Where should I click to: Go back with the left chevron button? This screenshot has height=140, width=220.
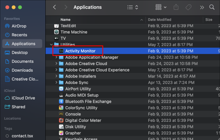coord(55,7)
